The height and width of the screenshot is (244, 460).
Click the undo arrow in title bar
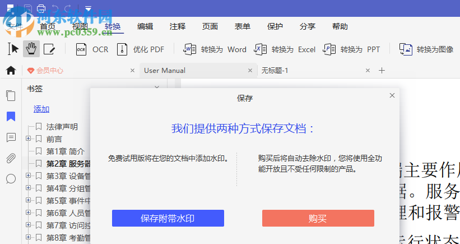[54, 8]
